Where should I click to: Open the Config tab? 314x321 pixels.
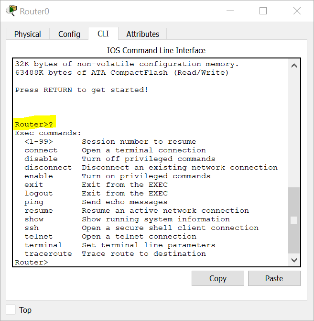(69, 34)
